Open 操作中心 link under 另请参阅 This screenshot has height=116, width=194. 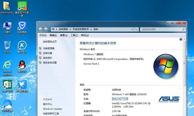tap(47, 104)
